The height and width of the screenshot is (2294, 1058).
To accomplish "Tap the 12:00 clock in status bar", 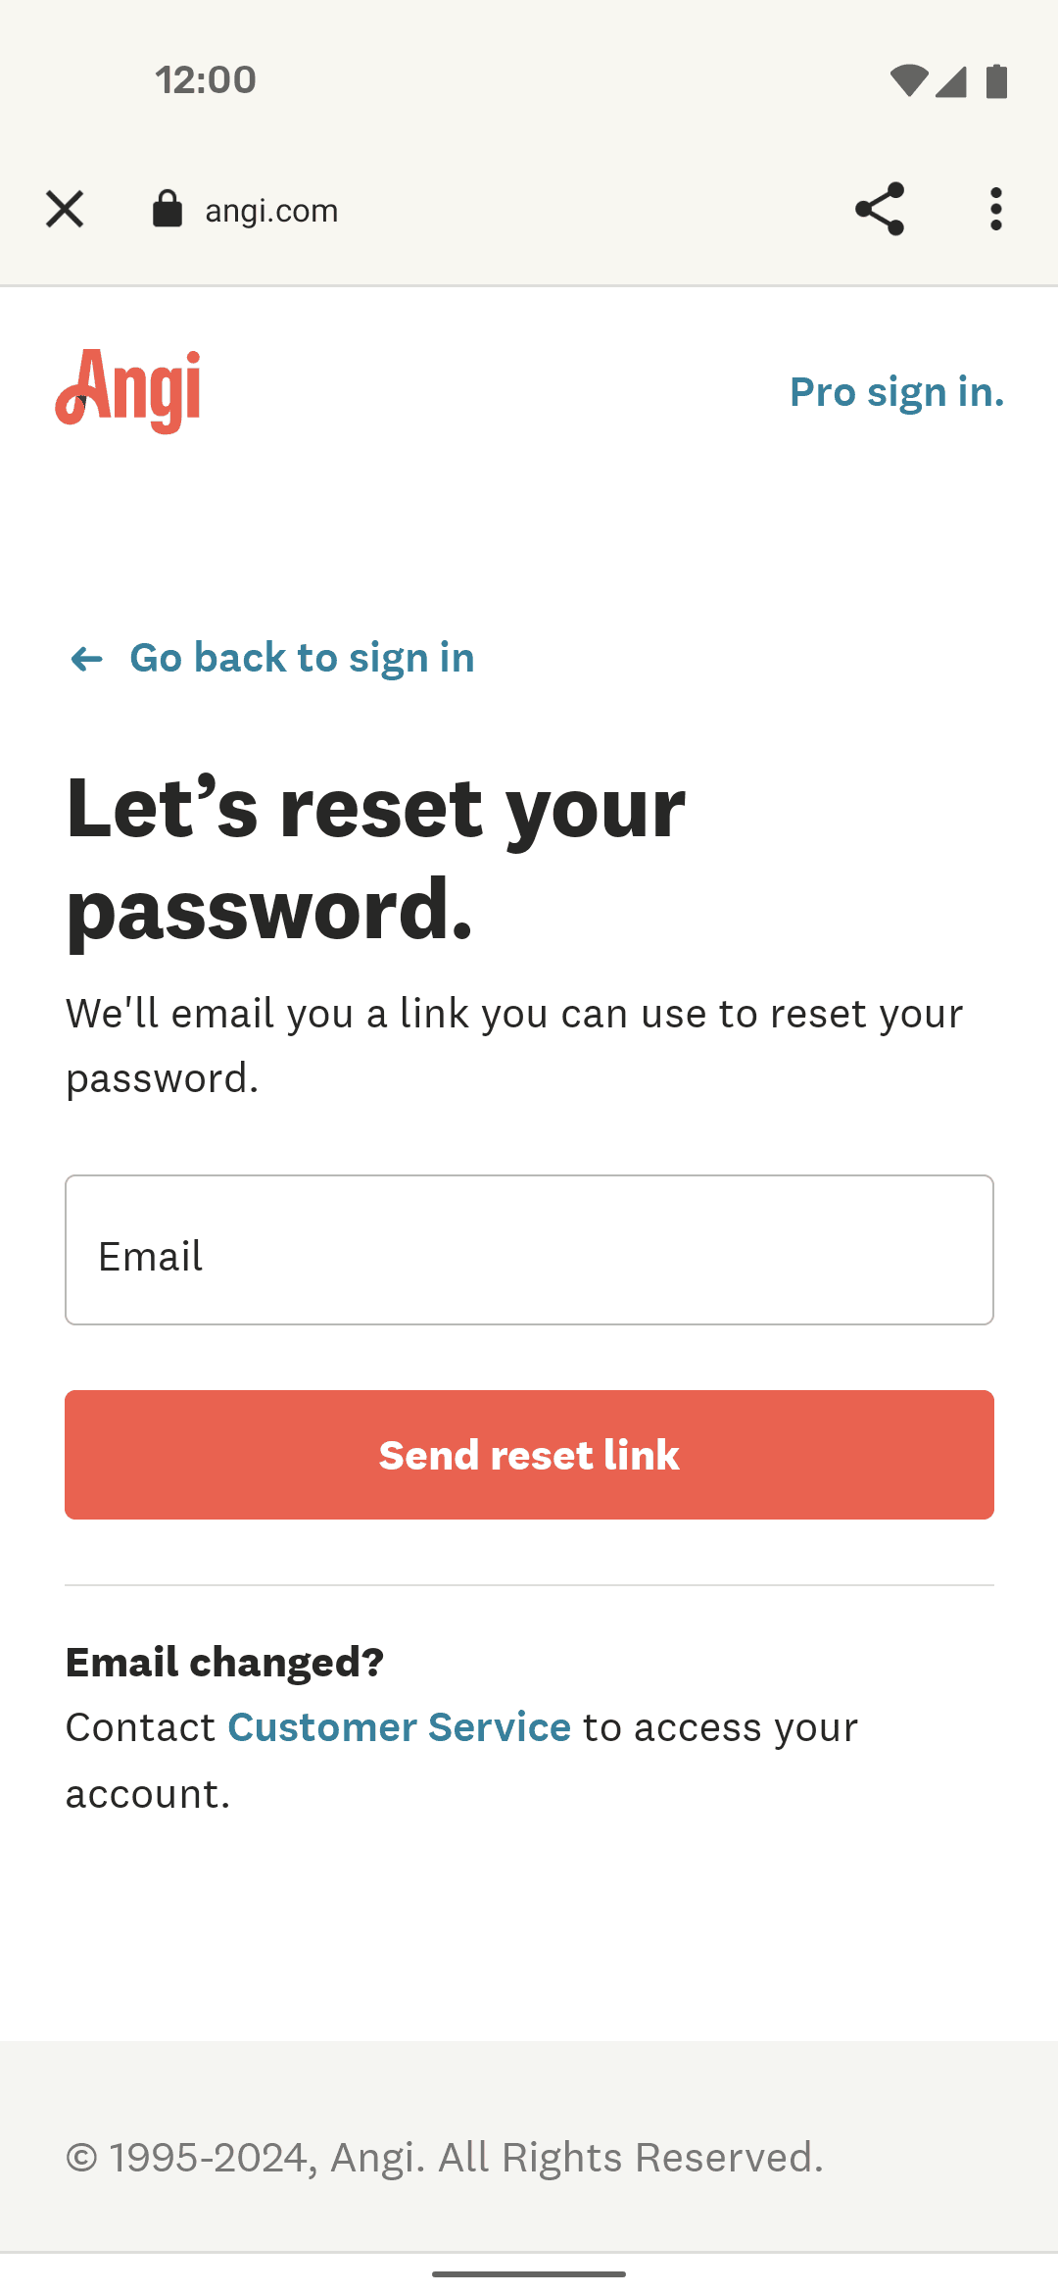I will (x=206, y=80).
